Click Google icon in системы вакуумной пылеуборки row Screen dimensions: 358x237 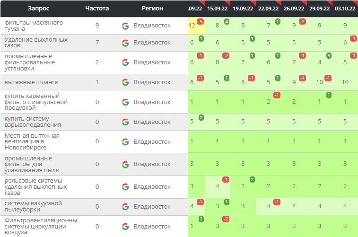(x=125, y=207)
